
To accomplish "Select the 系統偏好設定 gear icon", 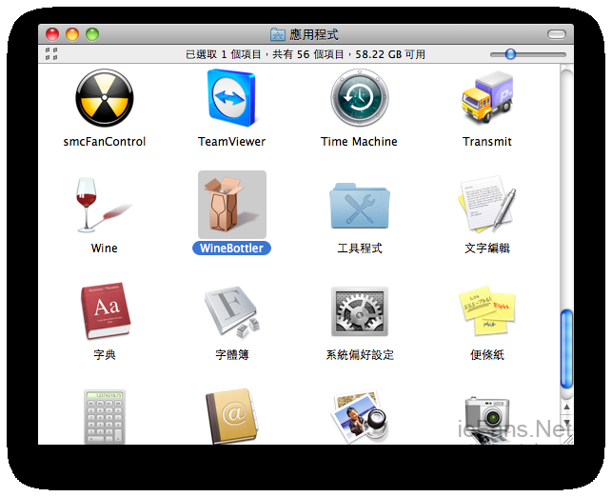I will pyautogui.click(x=360, y=311).
